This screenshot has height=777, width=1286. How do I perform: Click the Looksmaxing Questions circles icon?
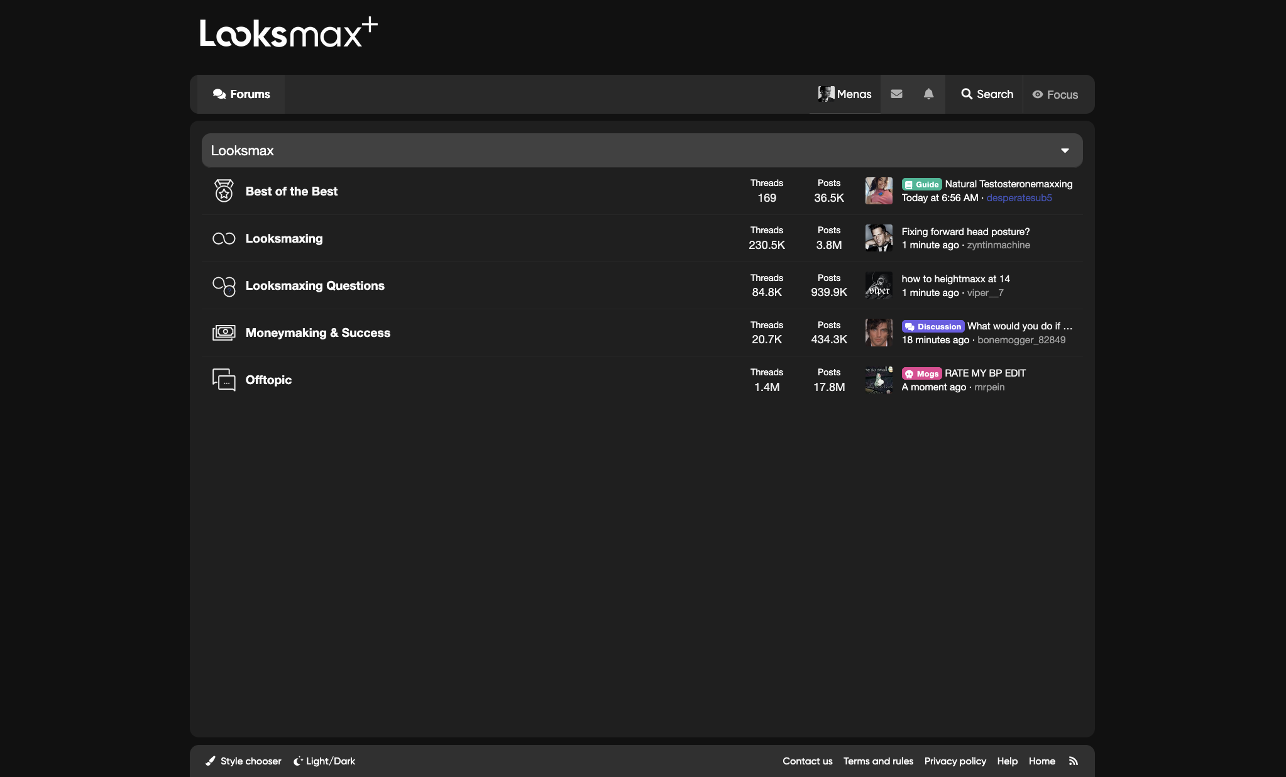pyautogui.click(x=224, y=286)
